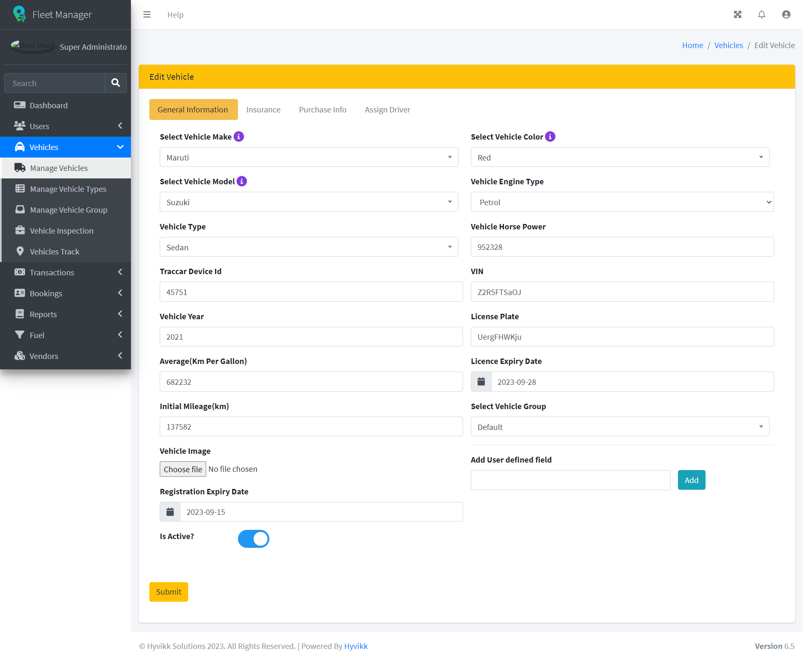Click the Submit button
Viewport: 803px width, 669px height.
(169, 592)
